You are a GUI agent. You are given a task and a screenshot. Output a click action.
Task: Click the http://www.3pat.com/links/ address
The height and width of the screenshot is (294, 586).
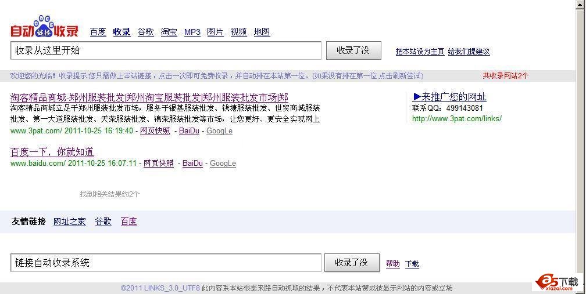pos(457,118)
